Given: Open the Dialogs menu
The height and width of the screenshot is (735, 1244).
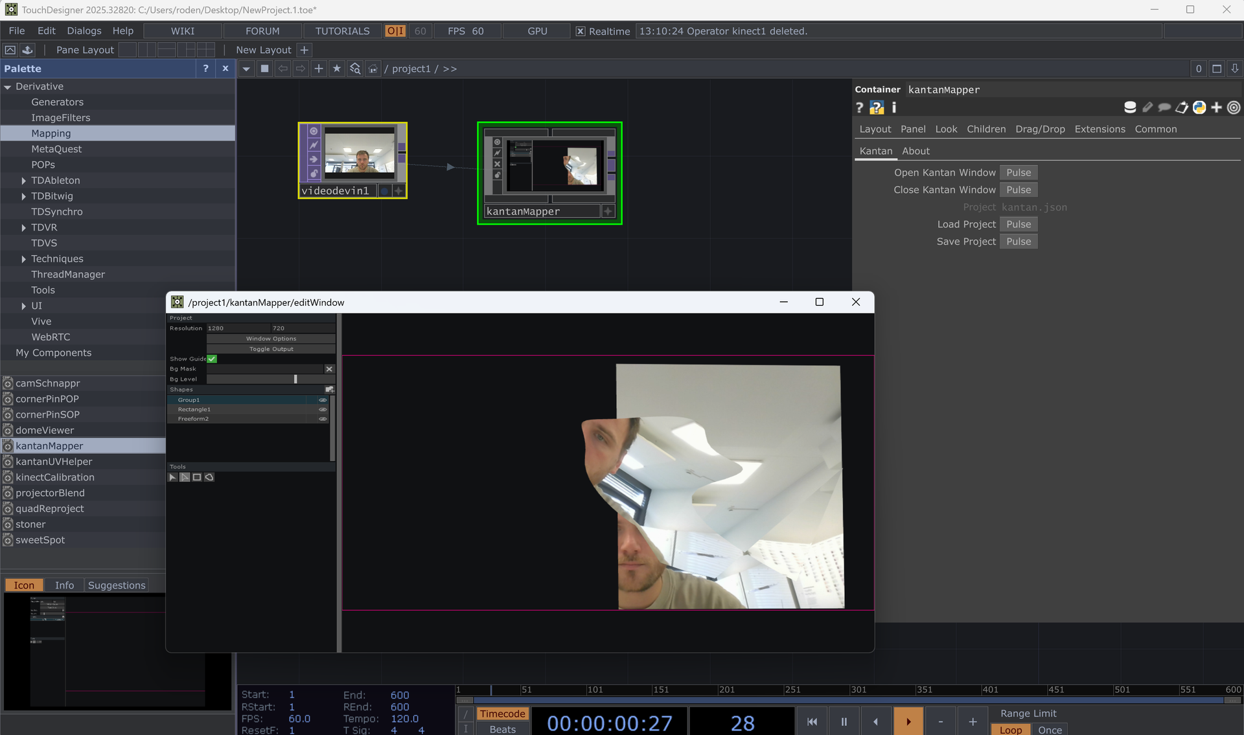Looking at the screenshot, I should point(84,31).
